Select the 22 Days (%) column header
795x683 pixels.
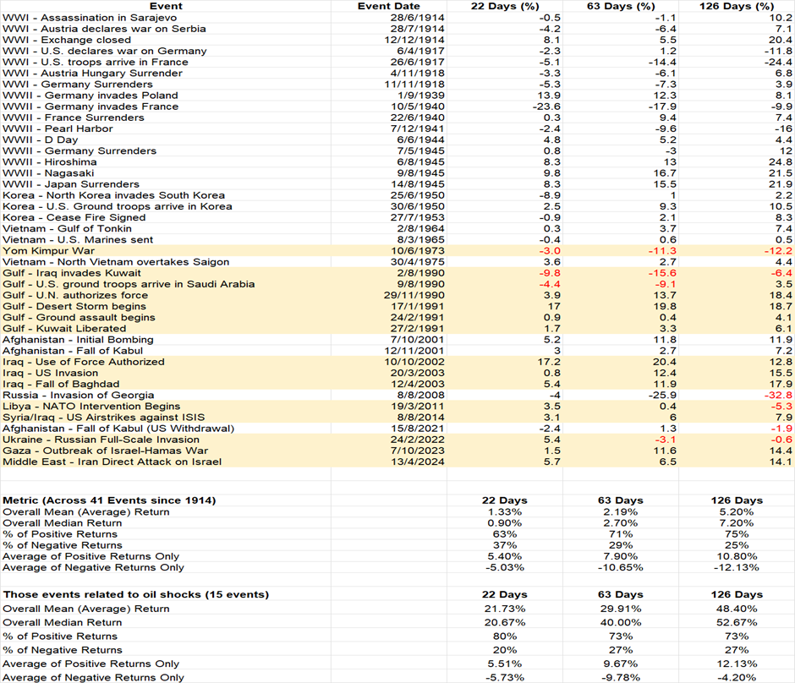(x=504, y=6)
